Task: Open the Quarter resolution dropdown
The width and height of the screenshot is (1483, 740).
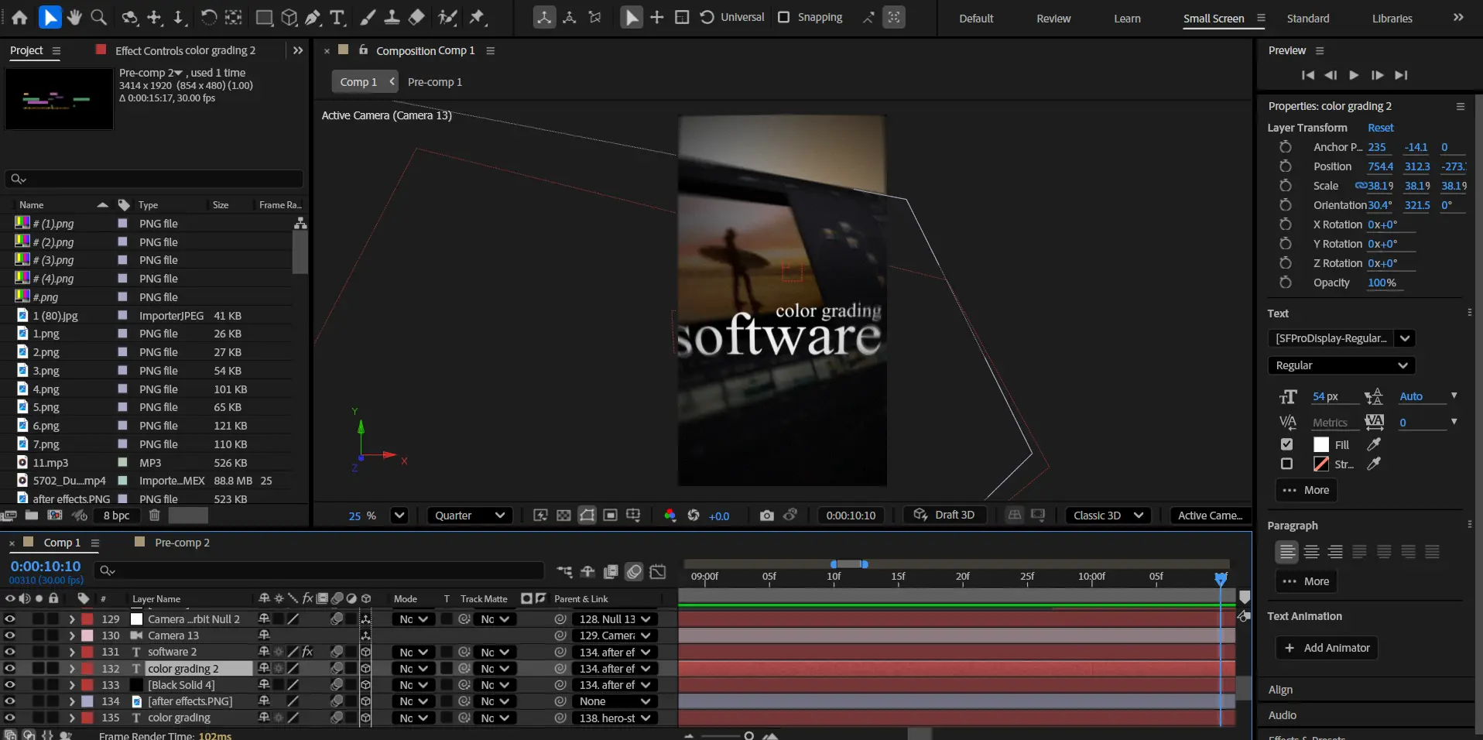Action: coord(469,516)
